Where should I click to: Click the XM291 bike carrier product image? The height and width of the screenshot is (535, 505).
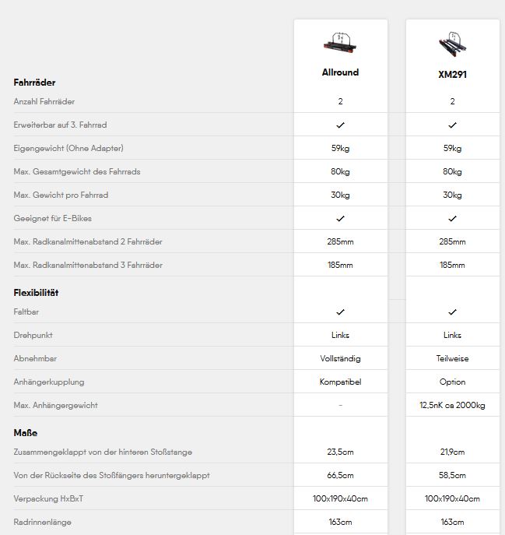click(x=452, y=44)
